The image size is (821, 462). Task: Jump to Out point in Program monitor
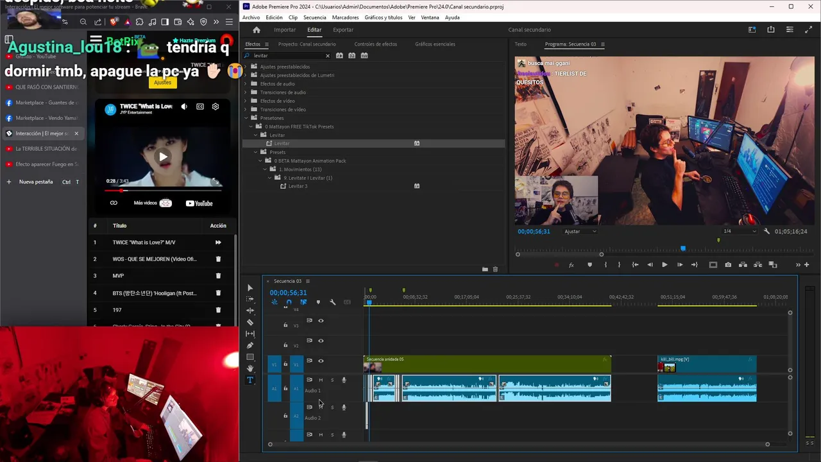[x=695, y=265]
